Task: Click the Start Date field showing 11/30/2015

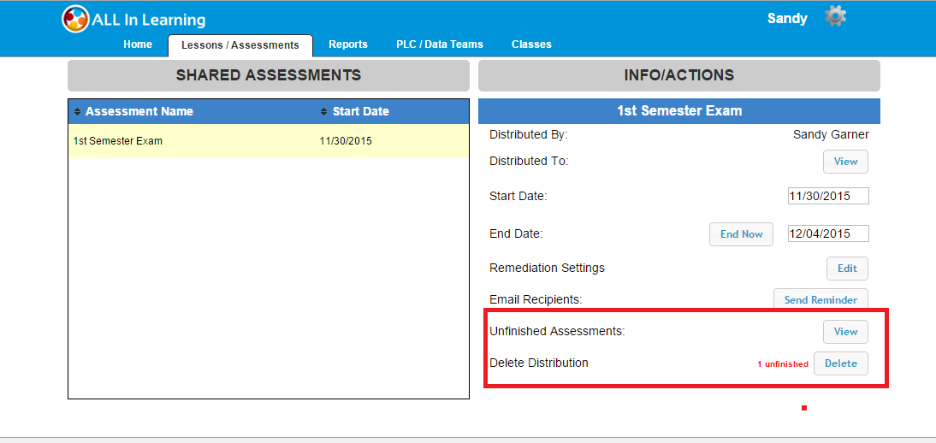Action: pyautogui.click(x=827, y=196)
